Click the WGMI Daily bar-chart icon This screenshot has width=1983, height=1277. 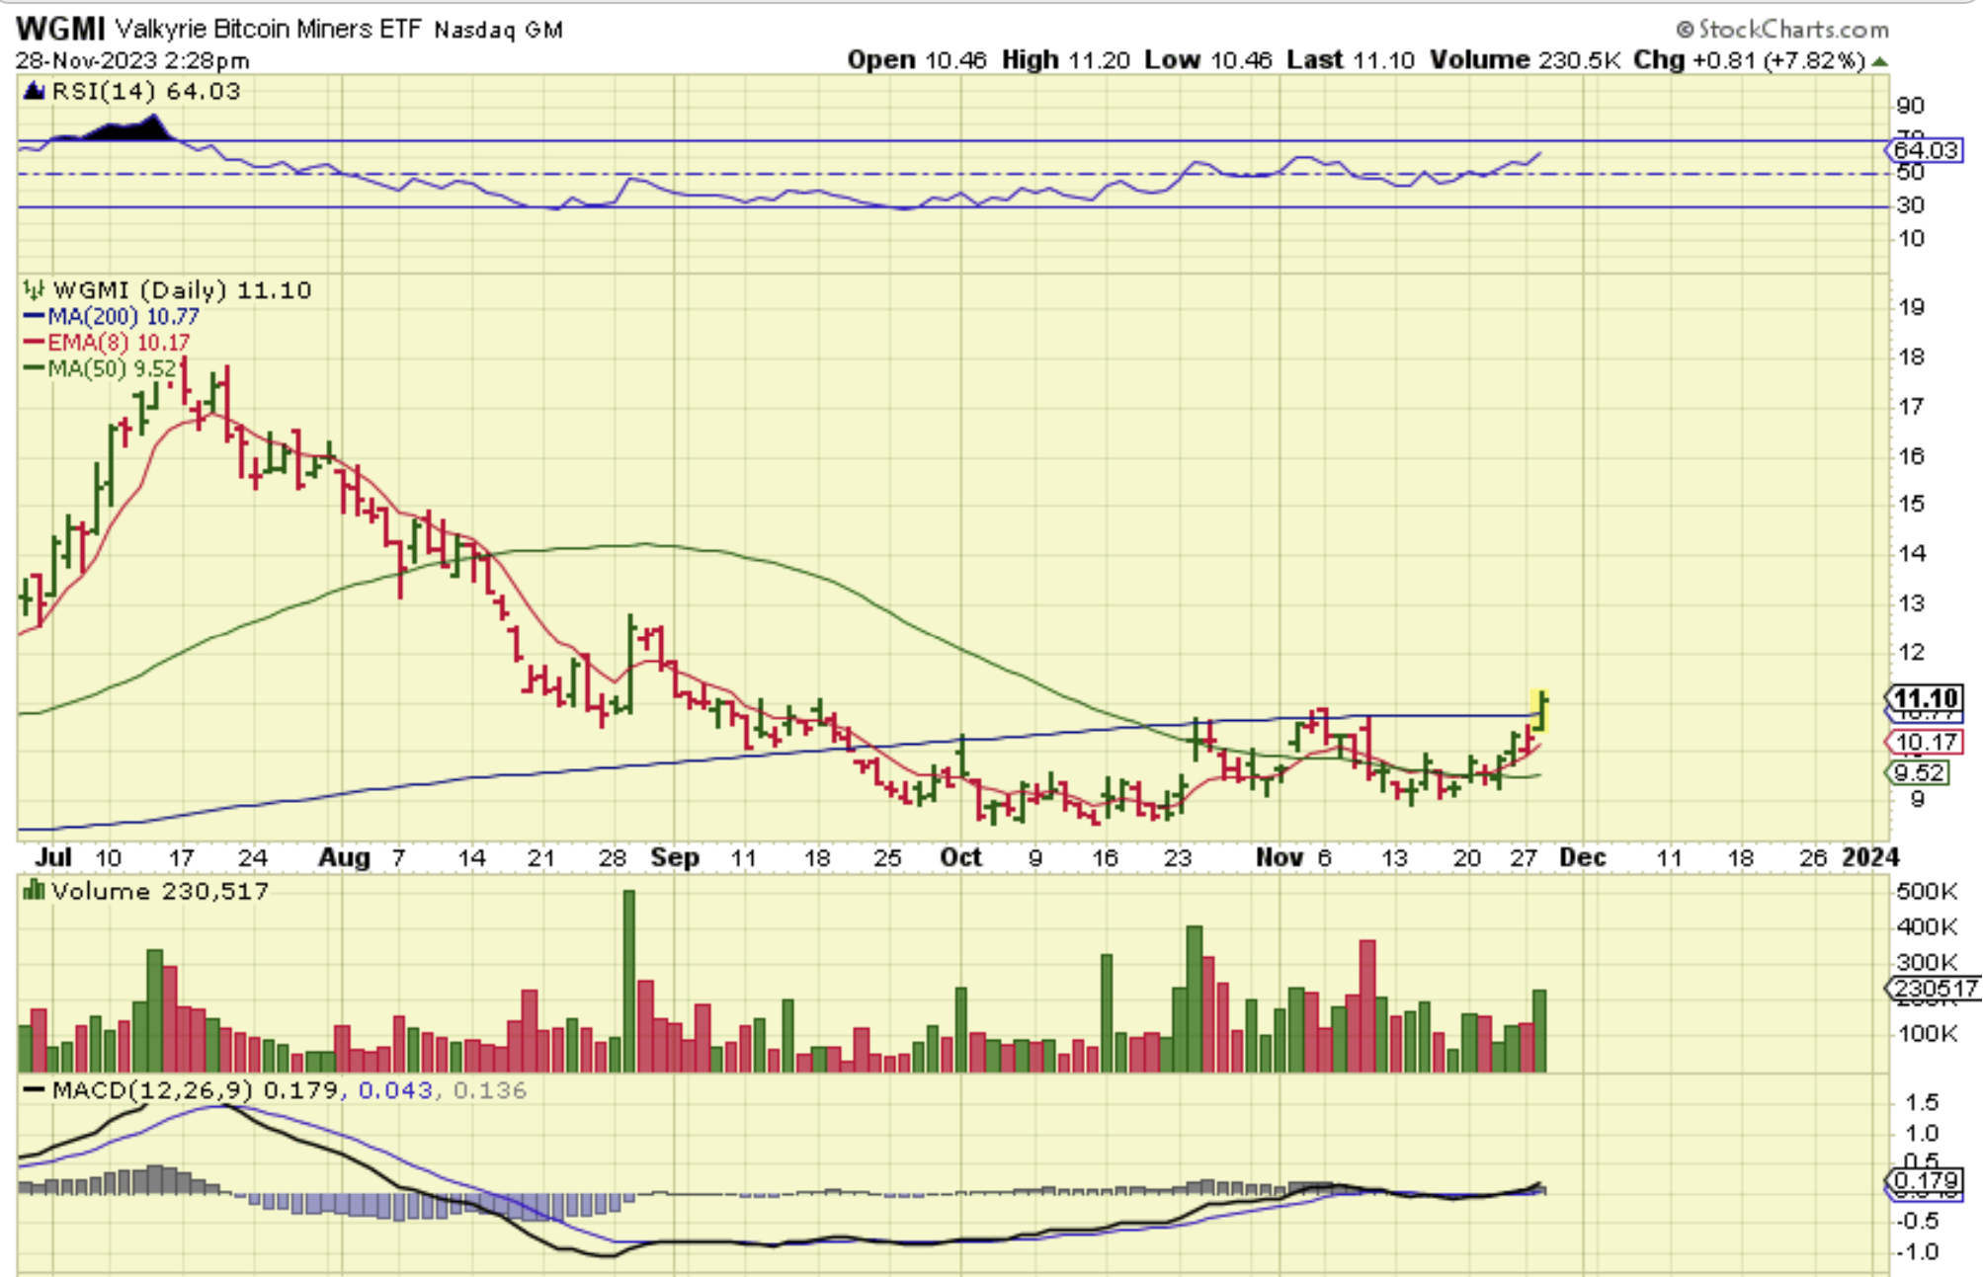click(34, 290)
